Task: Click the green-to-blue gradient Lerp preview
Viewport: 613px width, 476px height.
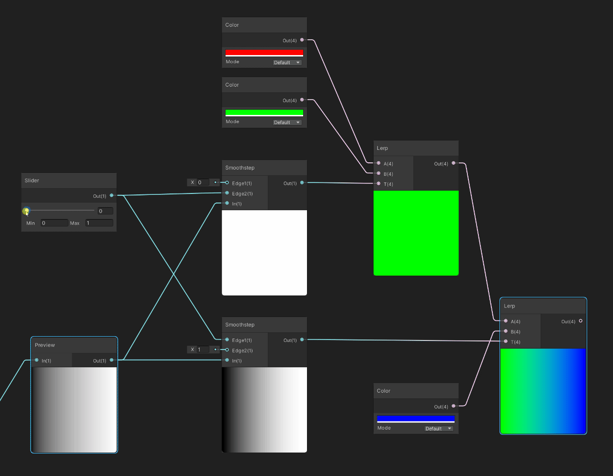Action: point(543,391)
